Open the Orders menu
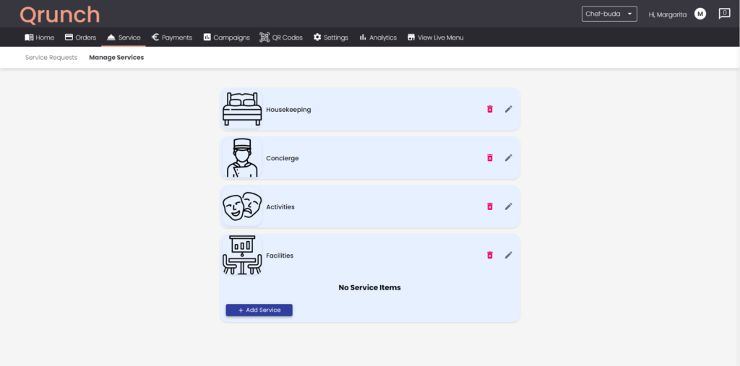Image resolution: width=740 pixels, height=366 pixels. tap(80, 38)
